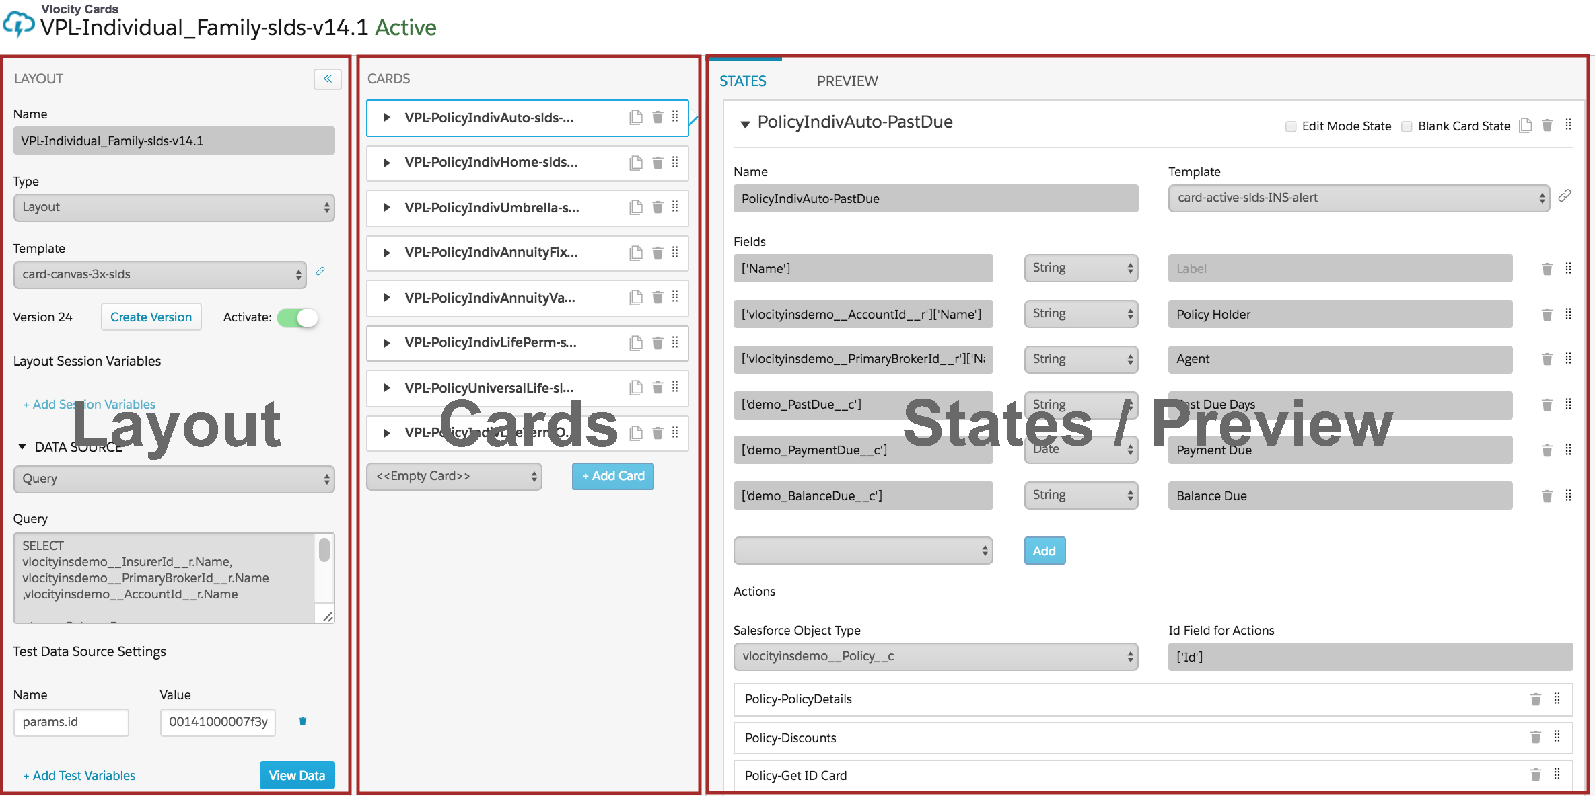Expand the VPL-PolicyIndivHome card
Image resolution: width=1595 pixels, height=796 pixels.
(x=387, y=163)
